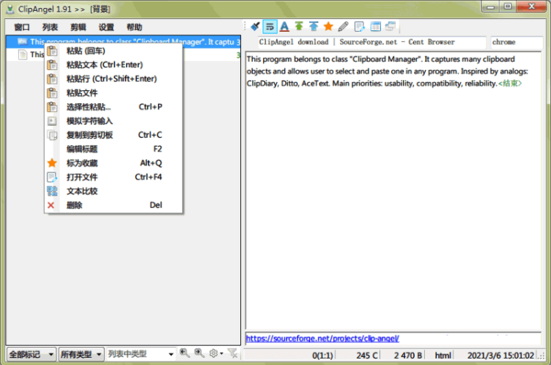Click the underlined letter A text format icon
Image resolution: width=551 pixels, height=365 pixels.
point(285,27)
